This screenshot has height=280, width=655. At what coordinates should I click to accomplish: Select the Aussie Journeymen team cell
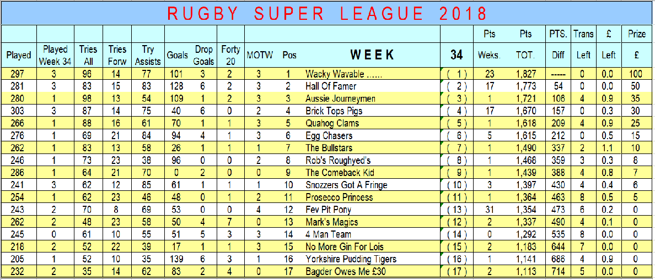(x=341, y=99)
